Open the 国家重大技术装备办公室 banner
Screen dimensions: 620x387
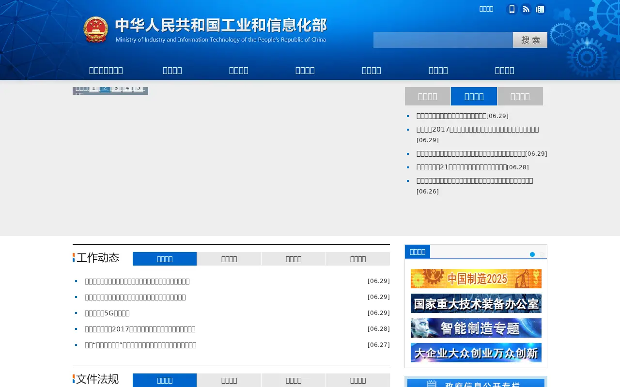click(x=476, y=303)
